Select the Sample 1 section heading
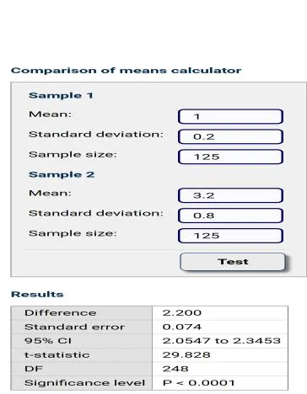307x394 pixels. (61, 95)
